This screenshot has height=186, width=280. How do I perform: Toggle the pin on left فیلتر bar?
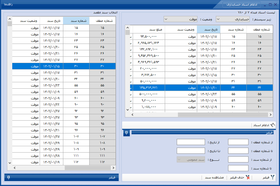click(x=8, y=178)
